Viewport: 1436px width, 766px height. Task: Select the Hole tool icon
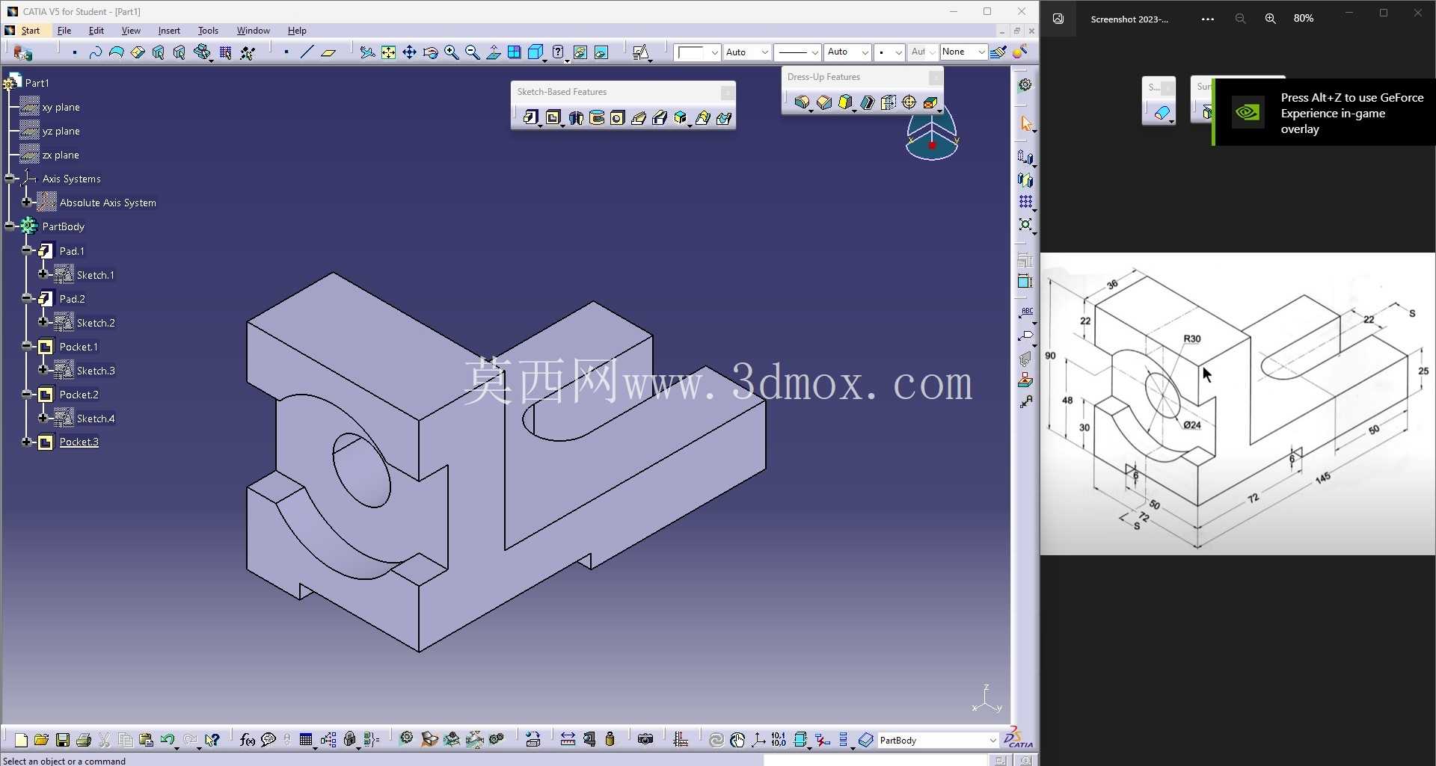click(617, 117)
